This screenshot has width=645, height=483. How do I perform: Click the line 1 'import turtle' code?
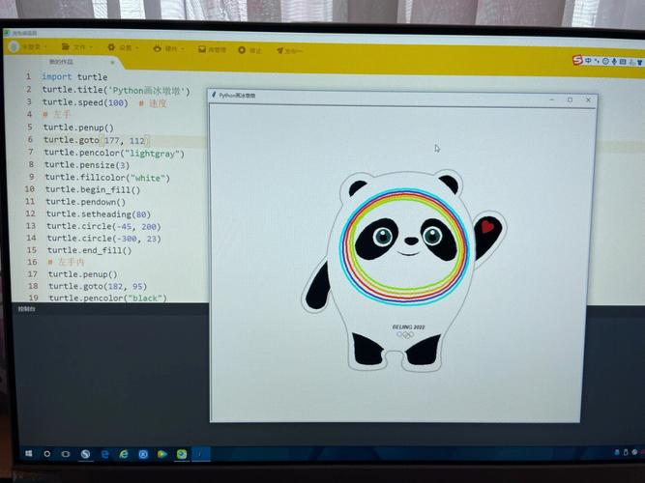(74, 77)
